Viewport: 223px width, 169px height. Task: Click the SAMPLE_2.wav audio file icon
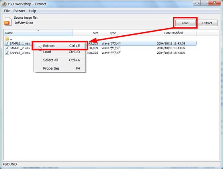click(7, 48)
